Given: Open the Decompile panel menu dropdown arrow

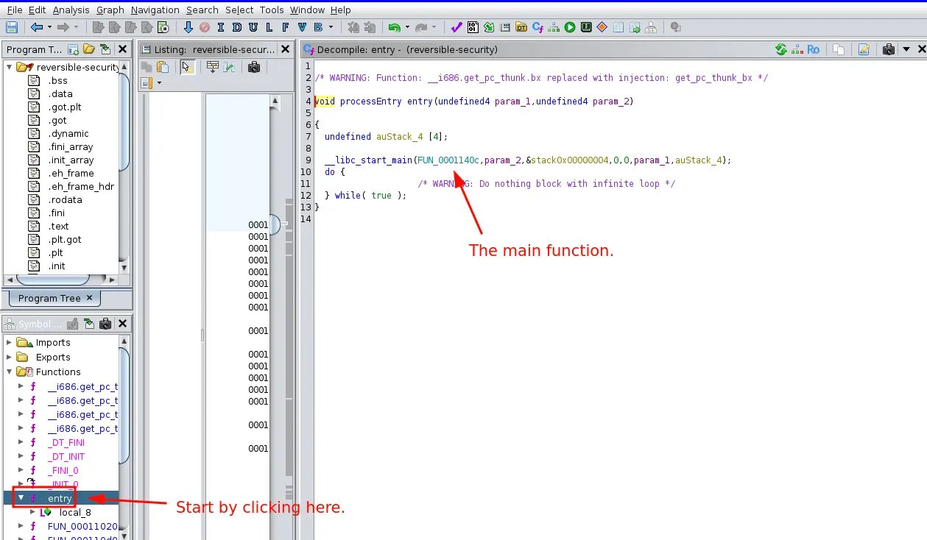Looking at the screenshot, I should point(906,49).
